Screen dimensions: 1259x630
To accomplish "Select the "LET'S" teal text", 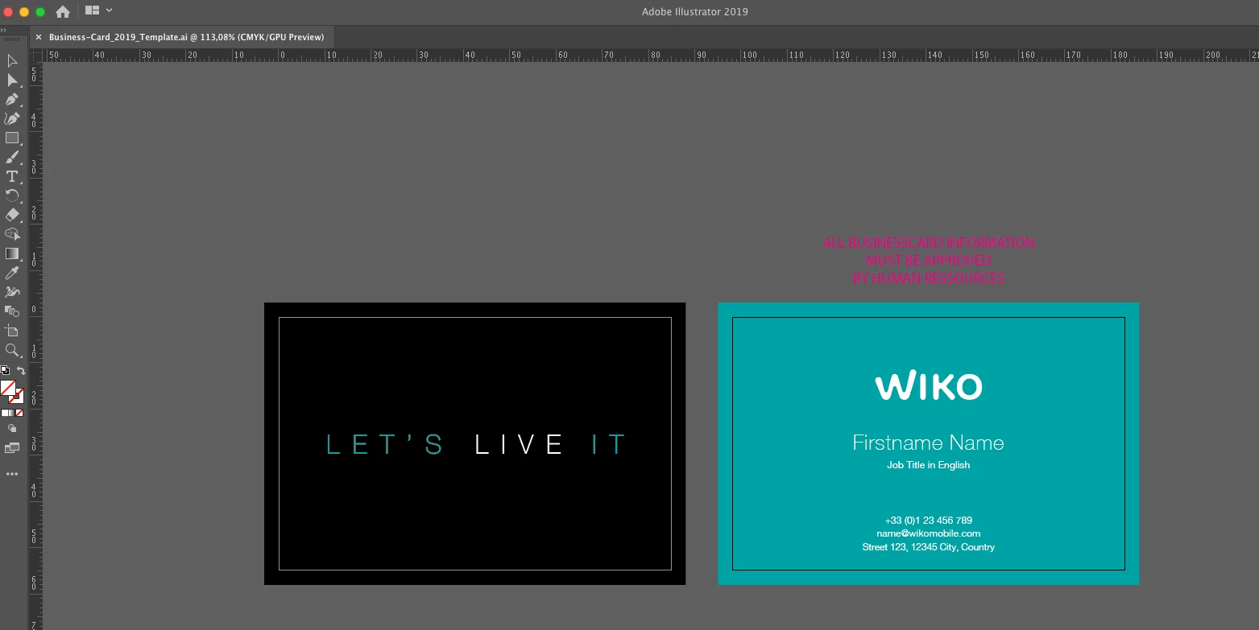I will (385, 444).
